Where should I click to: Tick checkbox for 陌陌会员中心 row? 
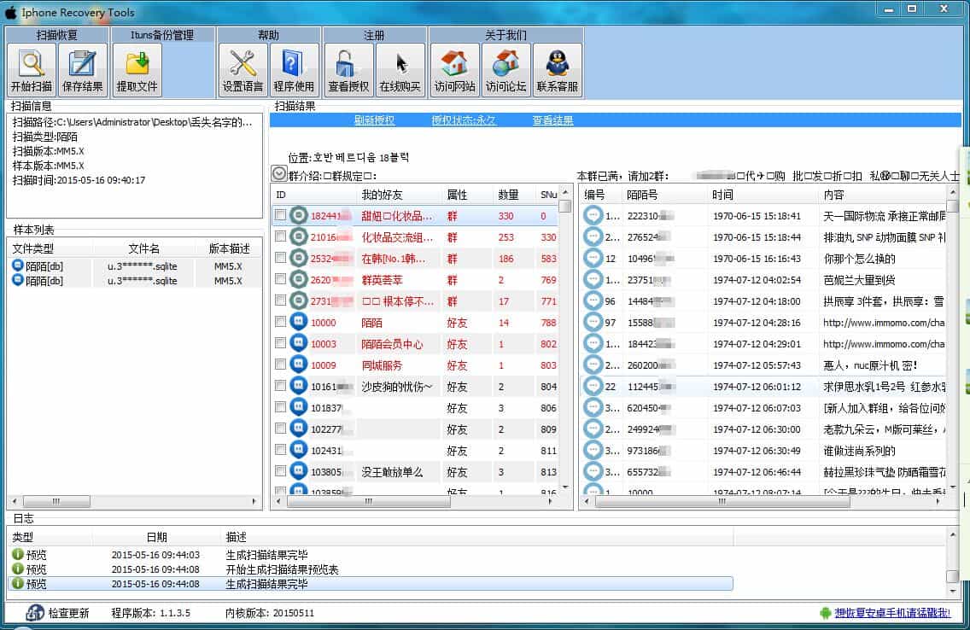pyautogui.click(x=280, y=344)
